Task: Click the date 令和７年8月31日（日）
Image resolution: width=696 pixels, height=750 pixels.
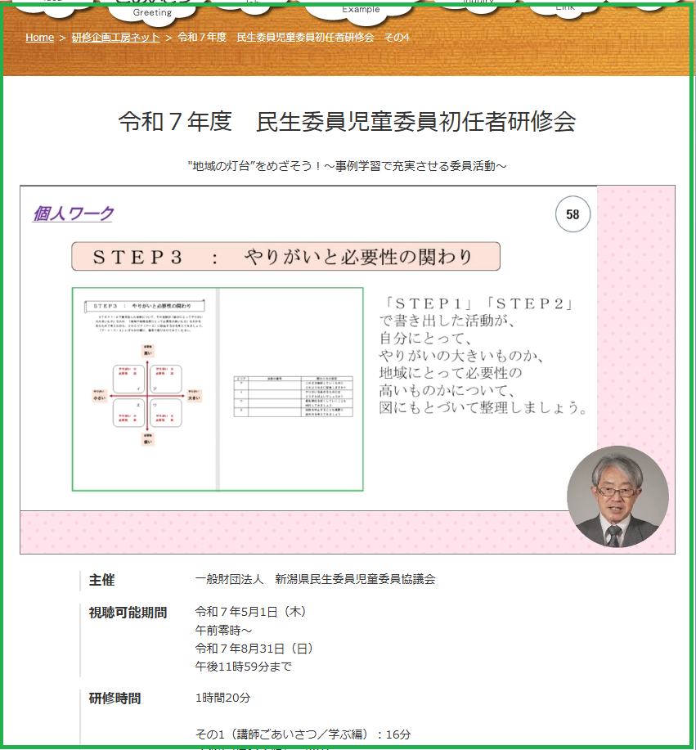Action: (x=256, y=648)
